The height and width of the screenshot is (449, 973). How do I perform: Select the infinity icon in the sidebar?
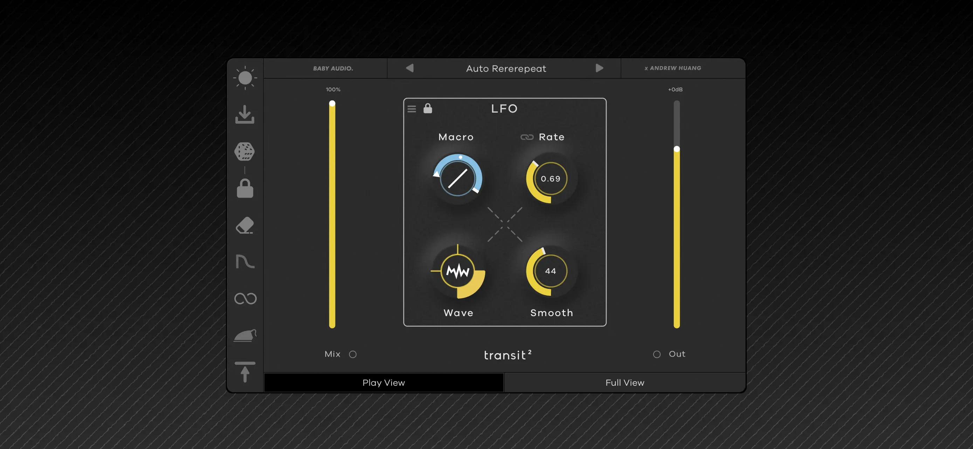click(245, 298)
